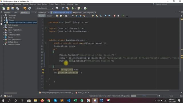Click the Maven index transfer progress bar

point(144,96)
